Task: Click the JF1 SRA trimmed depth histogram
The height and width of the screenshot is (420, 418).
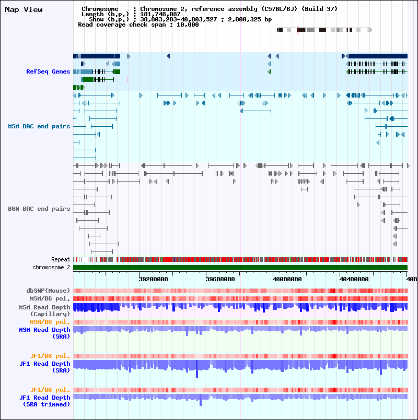Action: coord(240,399)
